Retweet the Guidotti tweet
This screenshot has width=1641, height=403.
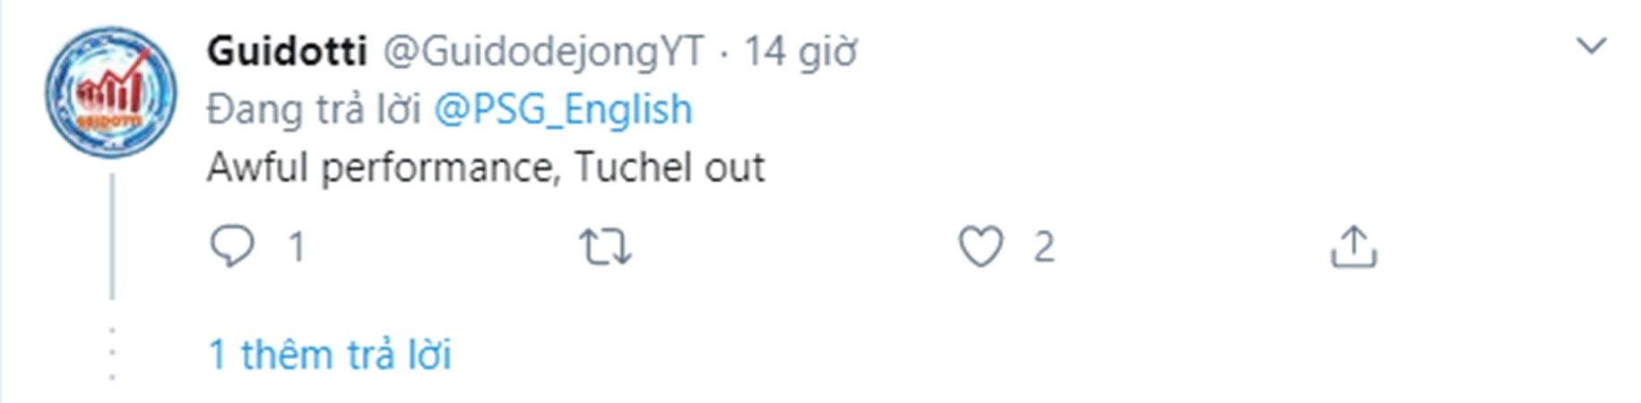(605, 247)
